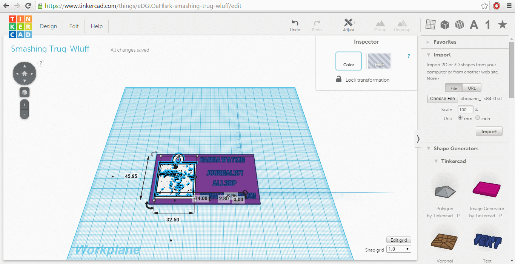Click the browser back arrow
Image resolution: width=515 pixels, height=264 pixels.
tap(6, 6)
